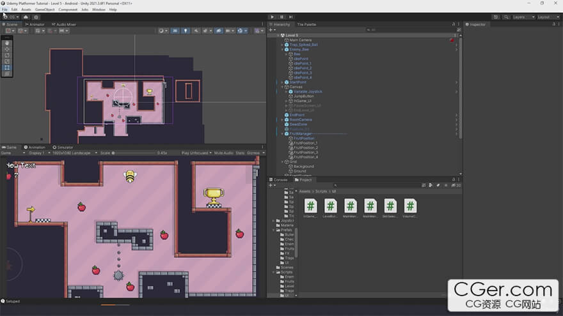Click Assets in Project breadcrumb
This screenshot has height=316, width=563.
coord(305,192)
